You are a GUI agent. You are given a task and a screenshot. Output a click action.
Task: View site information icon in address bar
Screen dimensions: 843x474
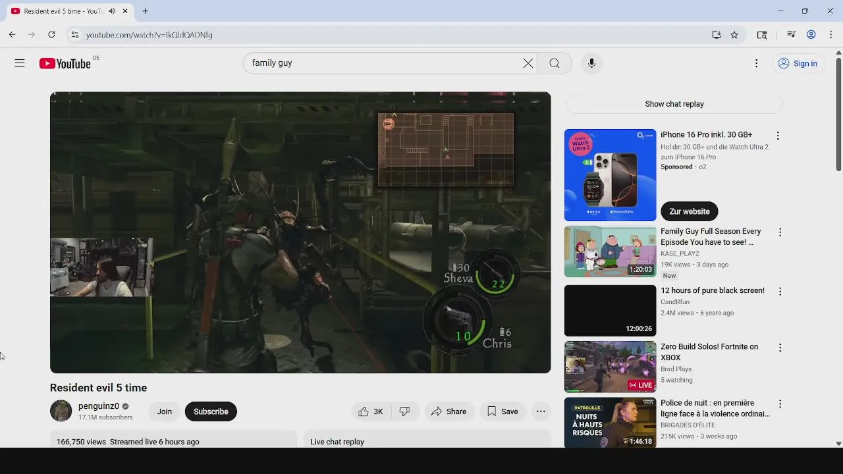(x=74, y=35)
